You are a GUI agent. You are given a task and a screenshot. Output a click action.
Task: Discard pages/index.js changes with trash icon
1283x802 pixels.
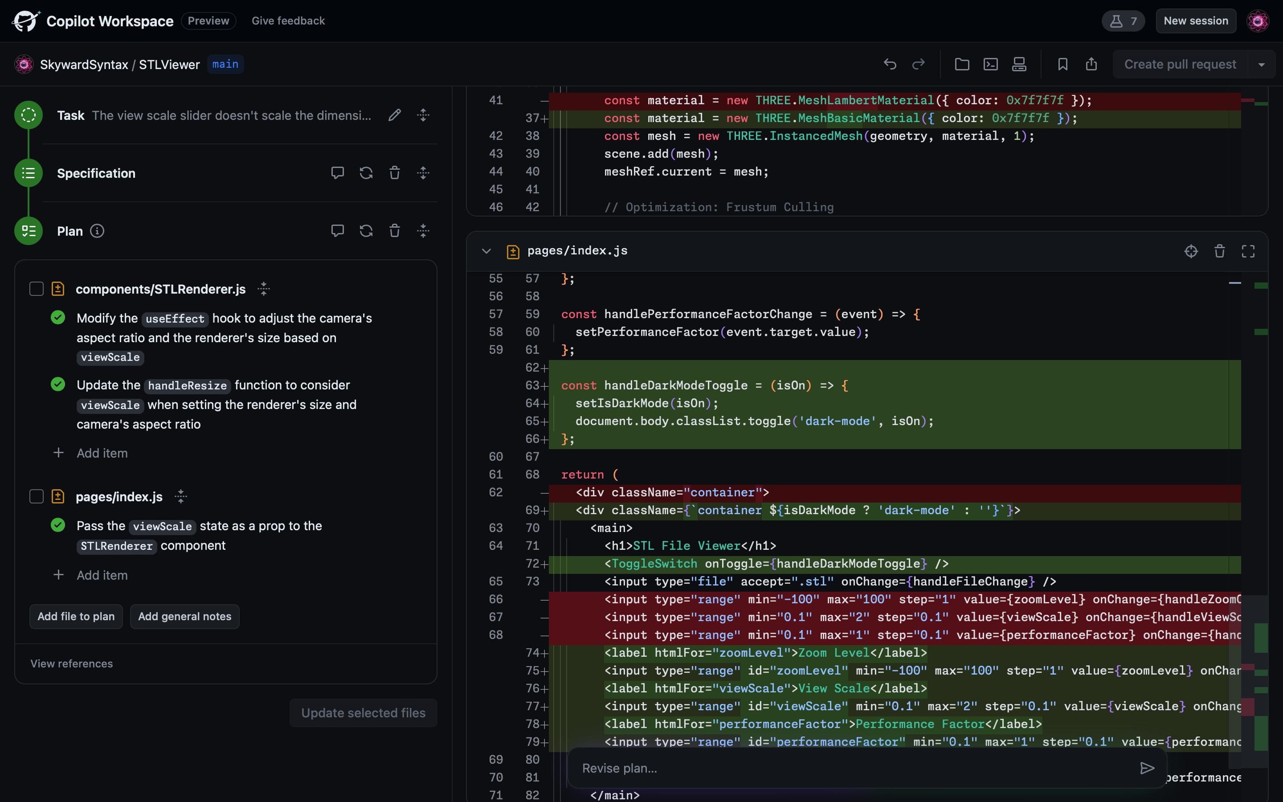coord(1219,251)
